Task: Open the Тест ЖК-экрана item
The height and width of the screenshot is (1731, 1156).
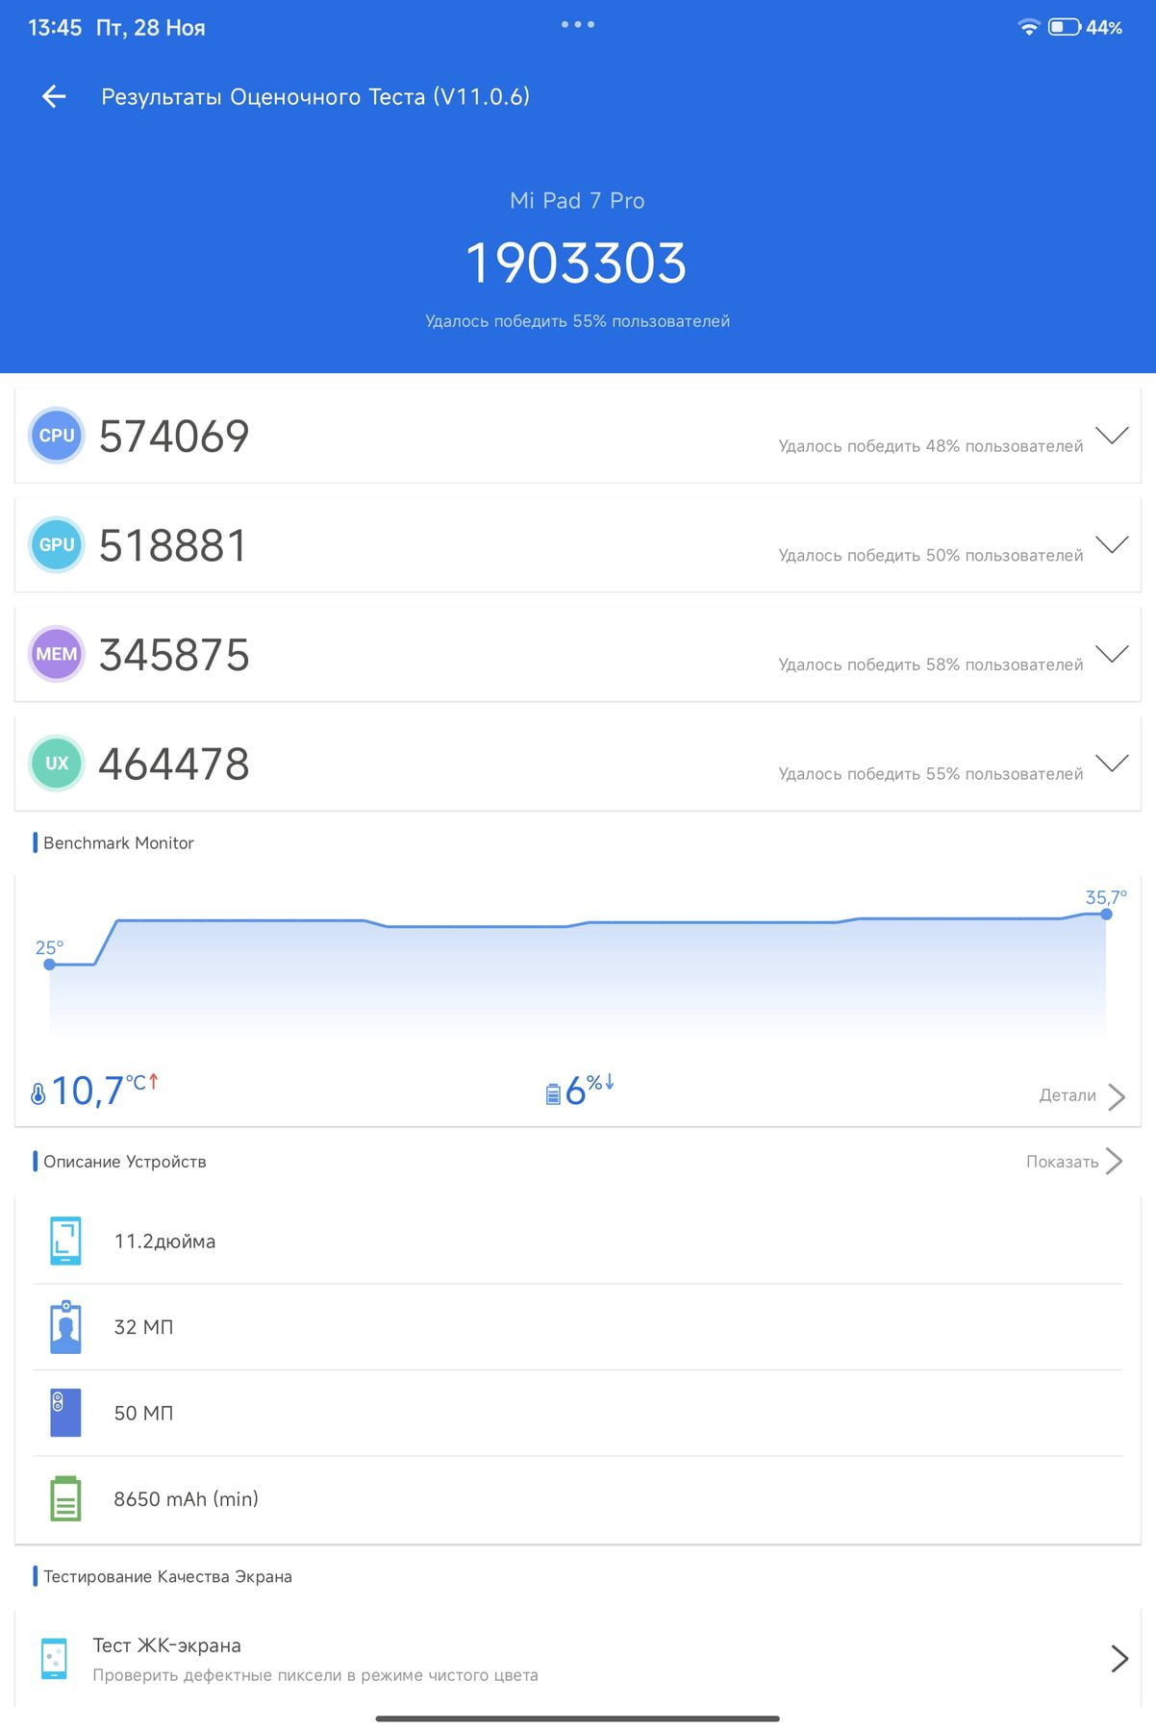Action: coord(578,1659)
